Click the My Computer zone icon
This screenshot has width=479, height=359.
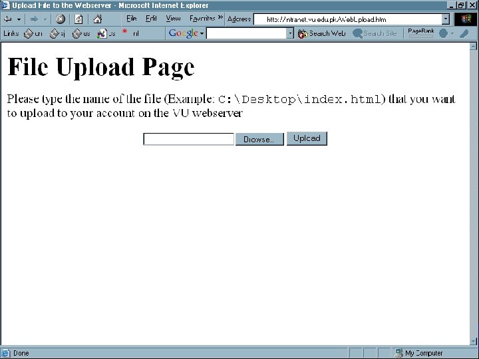(399, 353)
